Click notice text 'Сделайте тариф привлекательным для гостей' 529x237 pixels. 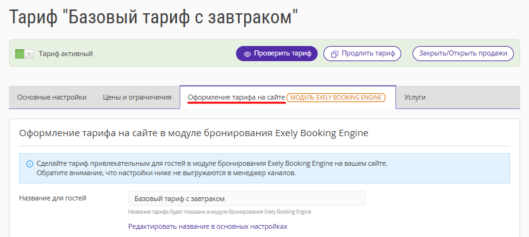pyautogui.click(x=212, y=164)
